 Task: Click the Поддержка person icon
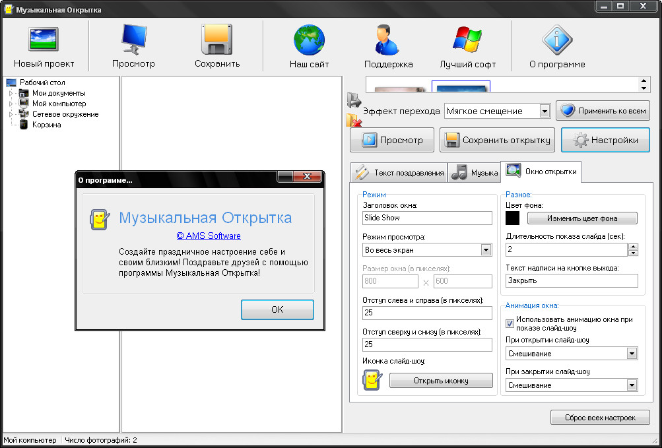(387, 40)
